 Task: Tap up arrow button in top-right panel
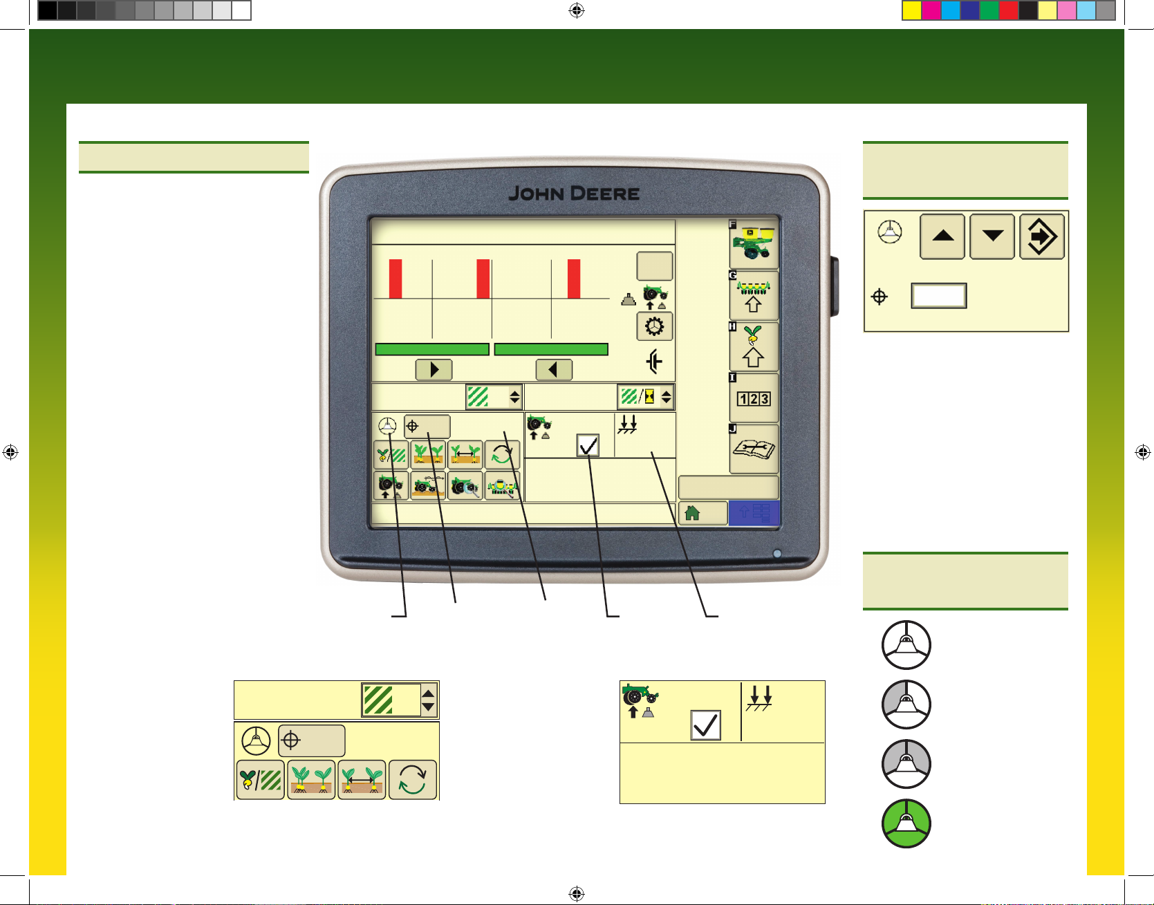tap(942, 236)
